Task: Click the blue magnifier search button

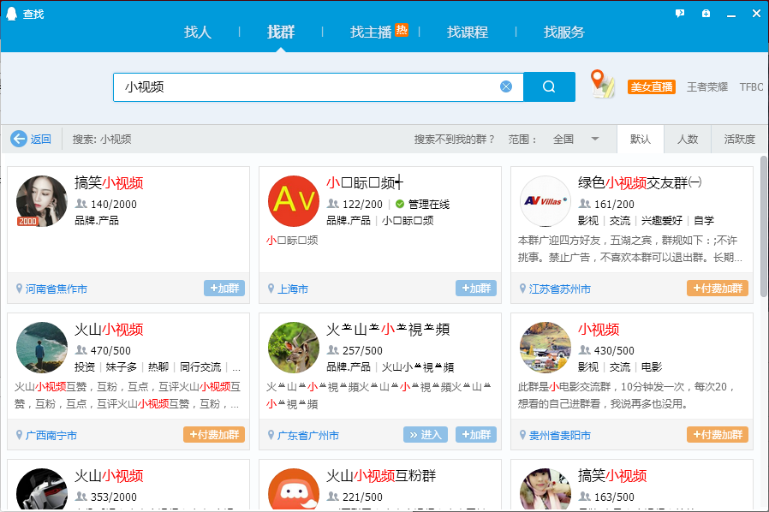Action: 549,86
